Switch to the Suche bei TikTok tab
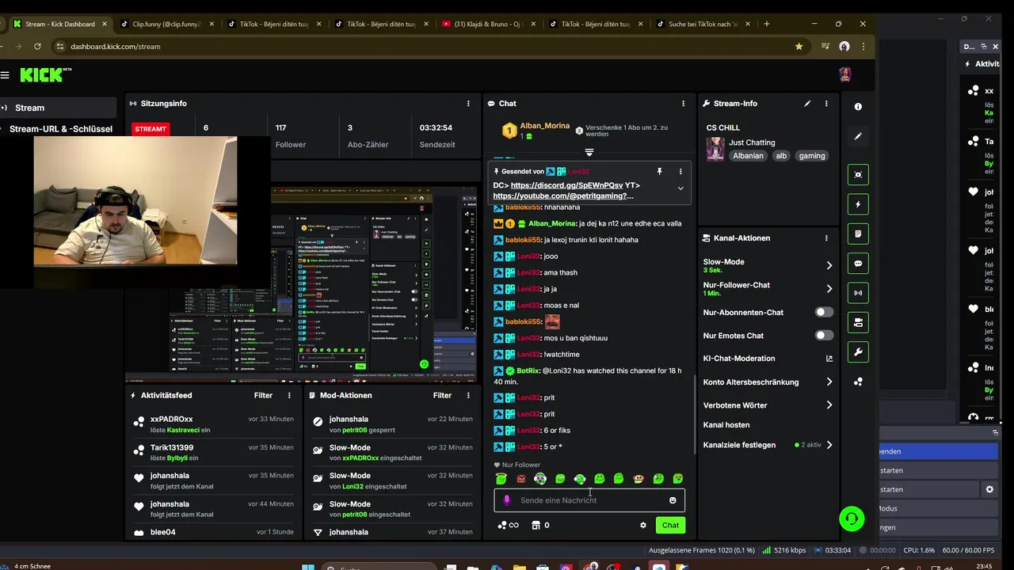The image size is (1014, 570). (x=702, y=24)
